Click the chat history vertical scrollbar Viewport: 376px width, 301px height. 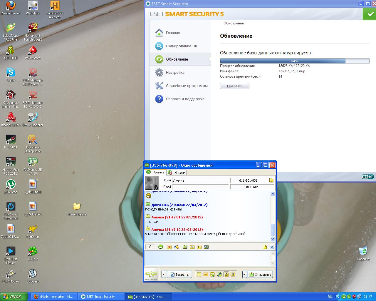(x=273, y=216)
